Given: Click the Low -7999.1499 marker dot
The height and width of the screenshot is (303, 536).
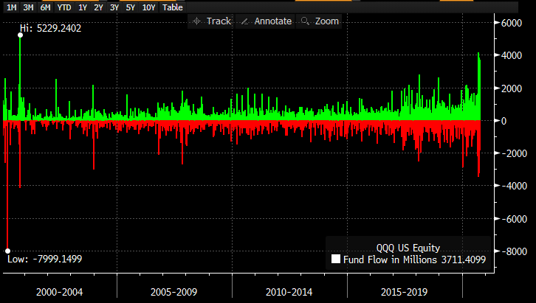Looking at the screenshot, I should (x=7, y=251).
